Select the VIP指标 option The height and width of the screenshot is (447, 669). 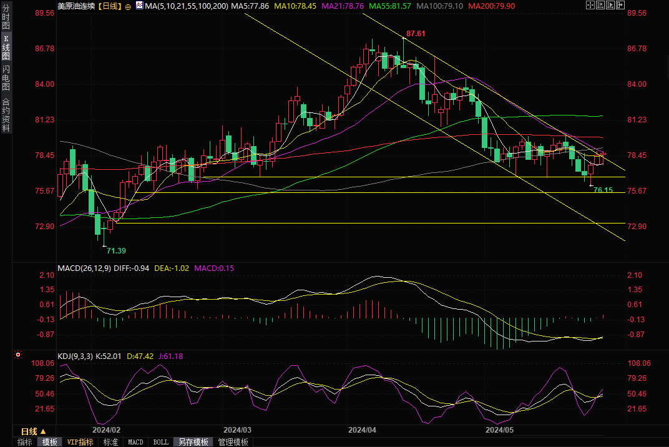pyautogui.click(x=81, y=442)
